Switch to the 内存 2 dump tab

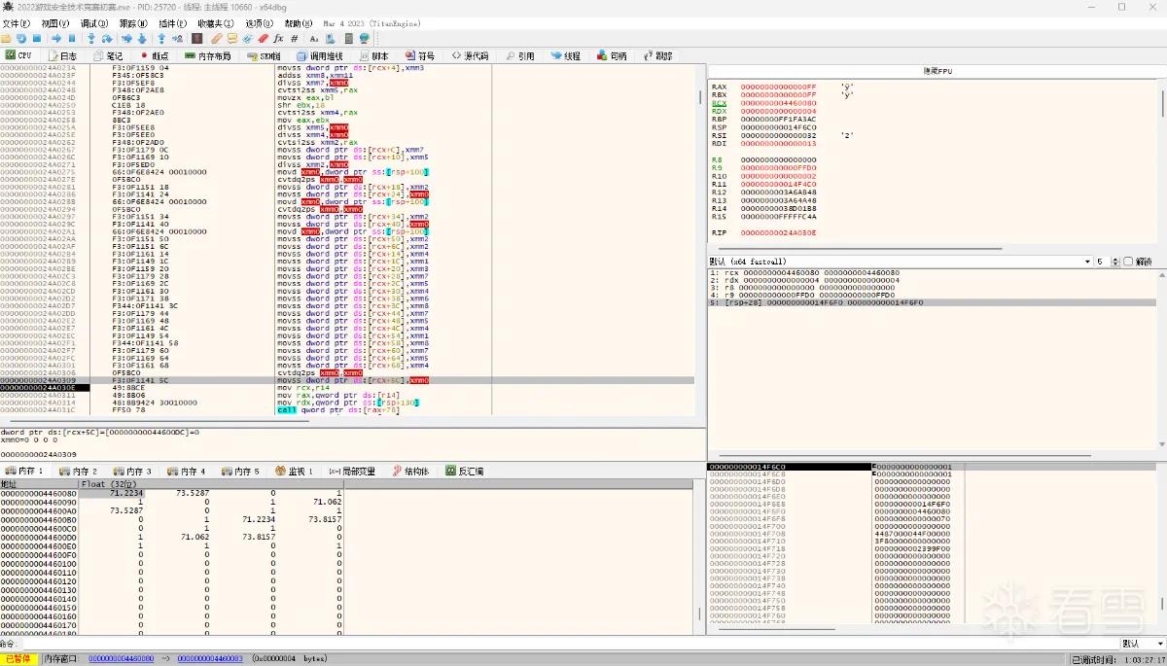pos(79,471)
